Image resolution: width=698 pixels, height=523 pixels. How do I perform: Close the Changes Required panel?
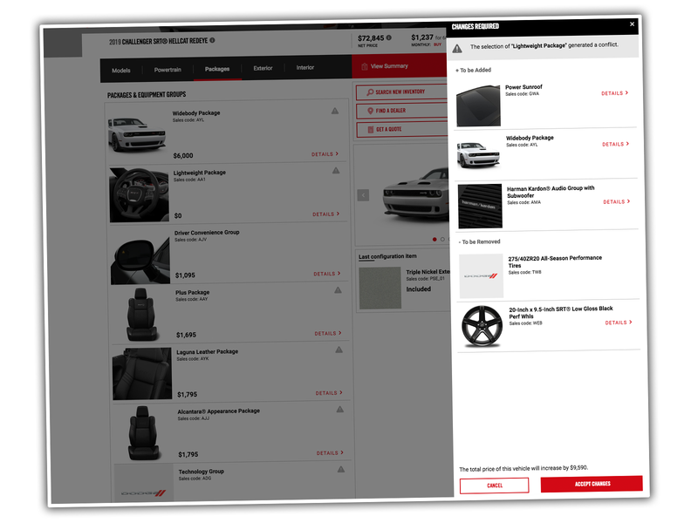pyautogui.click(x=632, y=24)
